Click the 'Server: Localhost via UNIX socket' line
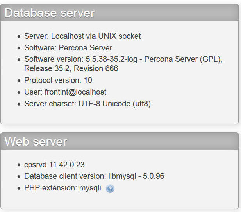This screenshot has width=241, height=212. (82, 36)
